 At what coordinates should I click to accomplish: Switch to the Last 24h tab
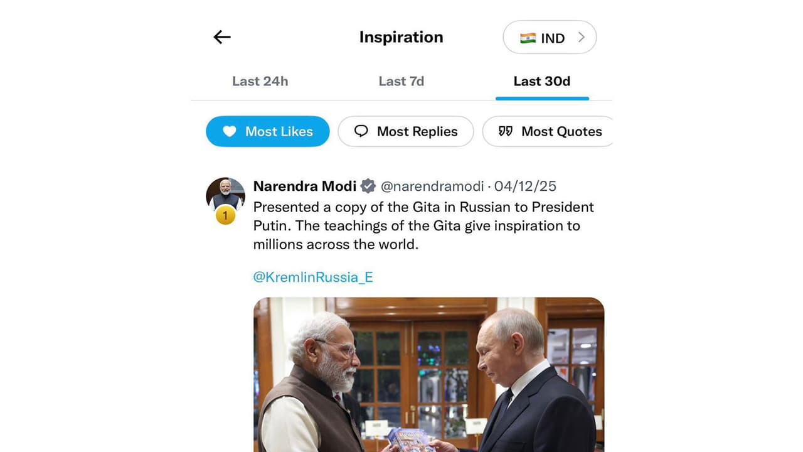click(260, 81)
